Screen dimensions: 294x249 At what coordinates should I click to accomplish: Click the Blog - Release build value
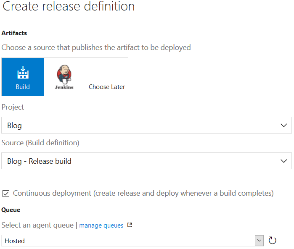point(39,161)
